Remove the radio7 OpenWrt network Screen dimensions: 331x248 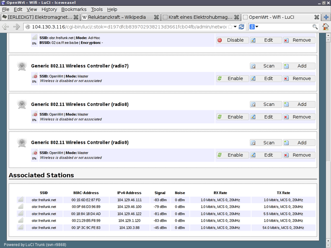299,78
